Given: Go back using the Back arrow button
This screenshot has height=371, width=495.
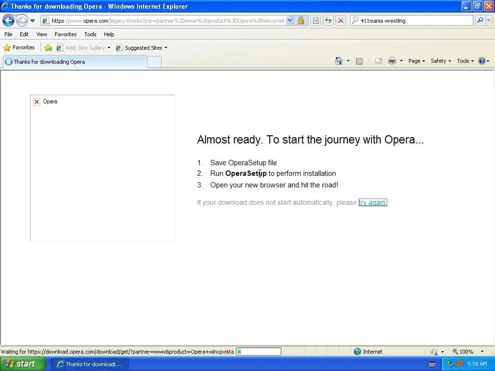Looking at the screenshot, I should tap(8, 21).
